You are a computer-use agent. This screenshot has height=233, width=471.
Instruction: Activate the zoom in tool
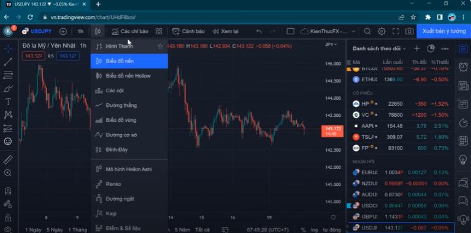coord(8,173)
